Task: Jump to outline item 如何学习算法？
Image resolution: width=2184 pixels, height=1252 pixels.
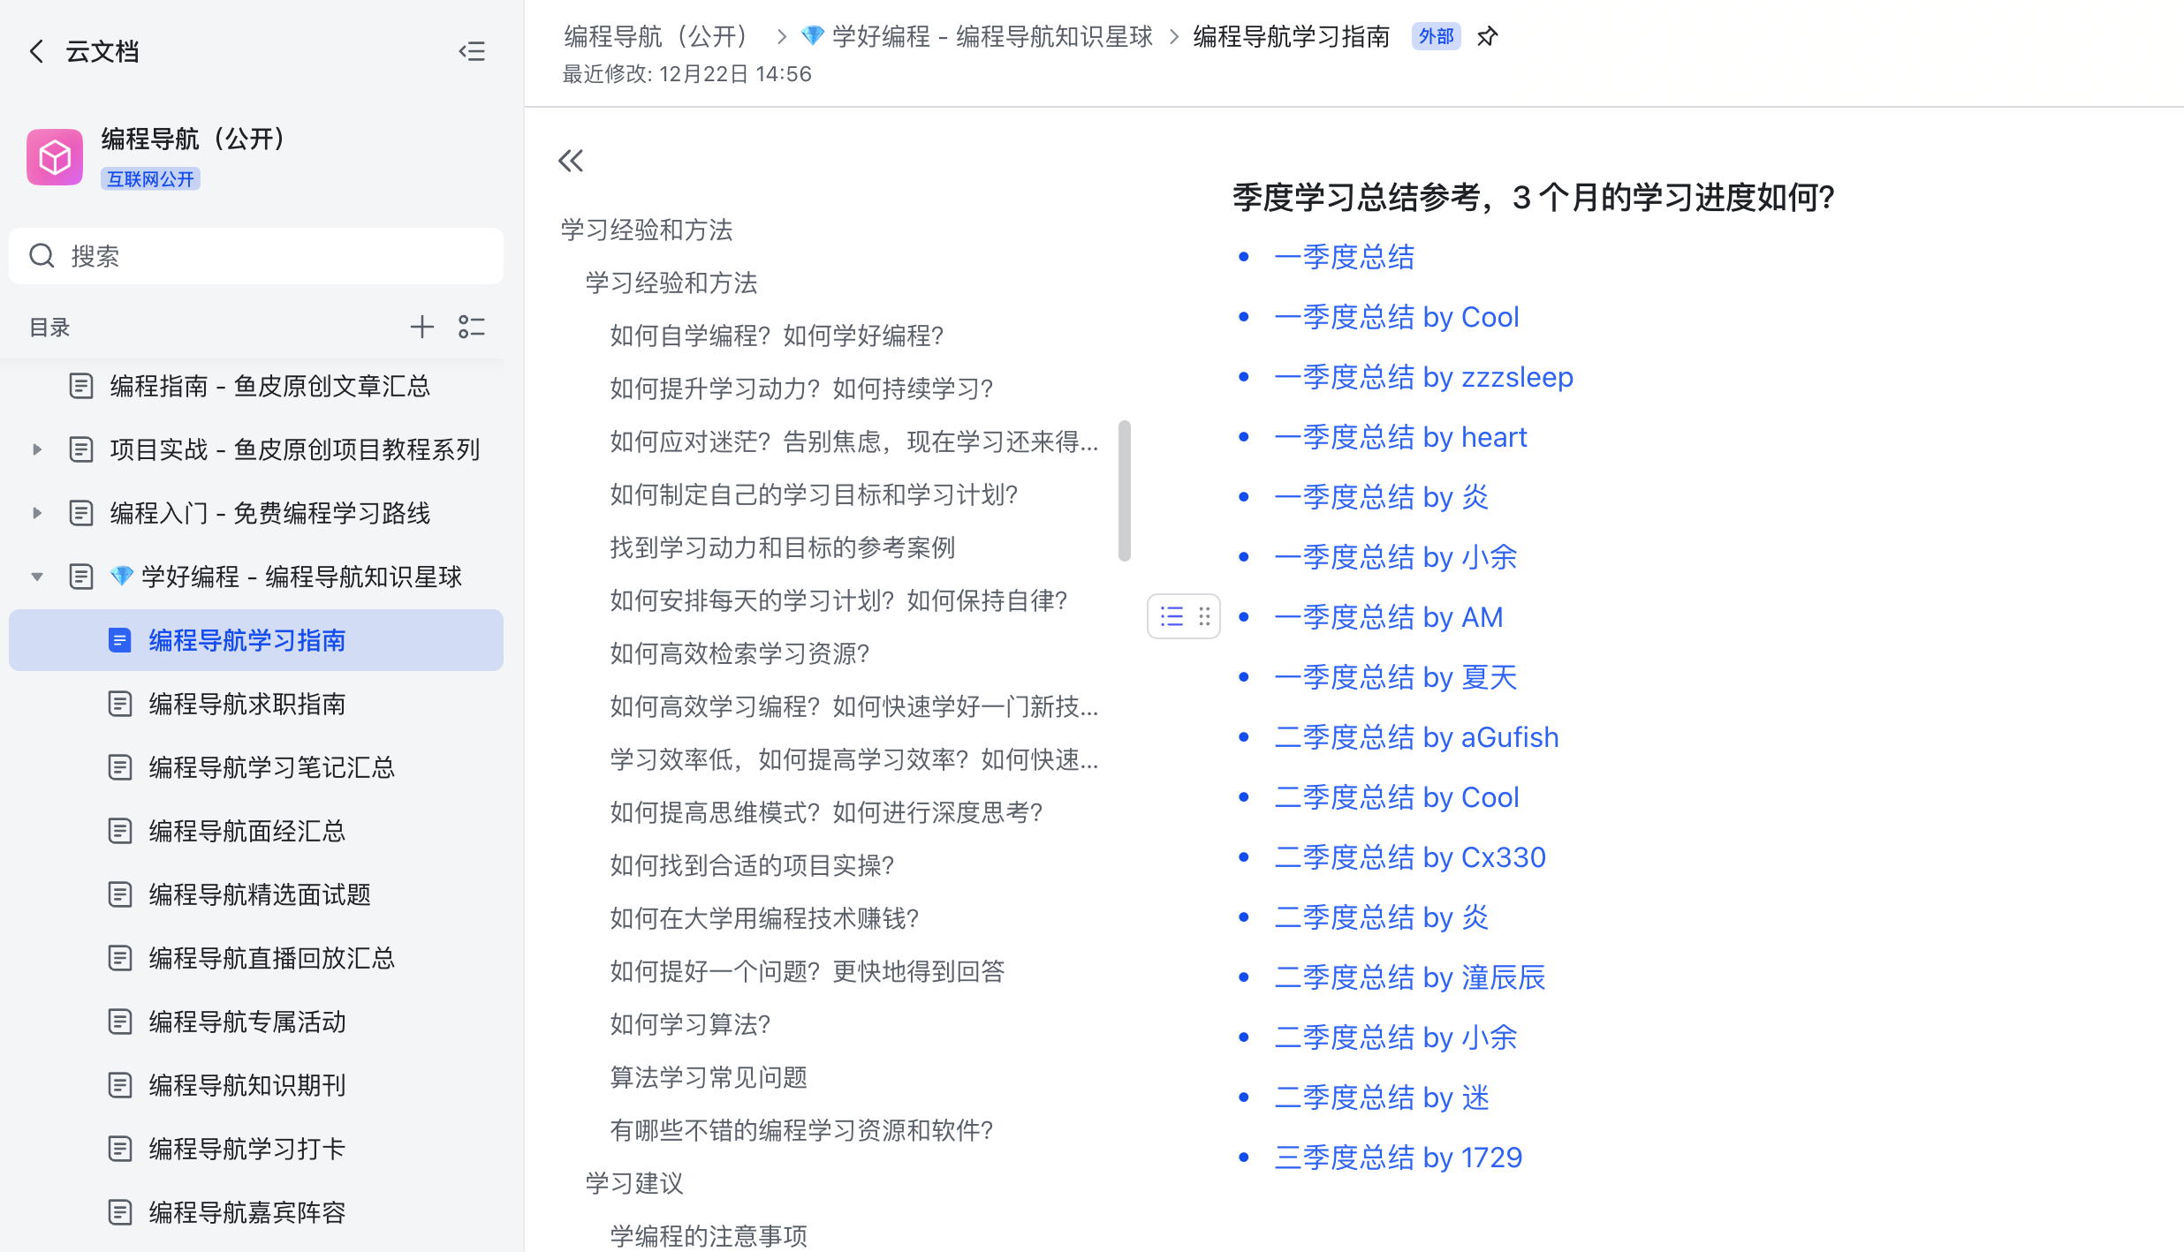Action: 691,1024
